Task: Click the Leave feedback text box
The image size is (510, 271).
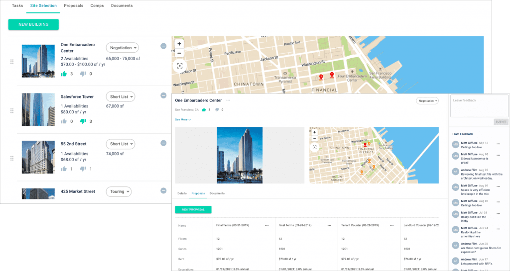Action: 479,106
